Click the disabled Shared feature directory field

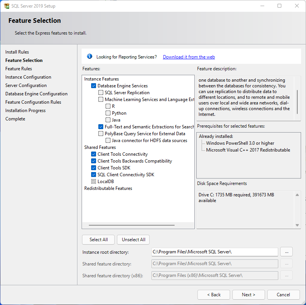pos(215,264)
